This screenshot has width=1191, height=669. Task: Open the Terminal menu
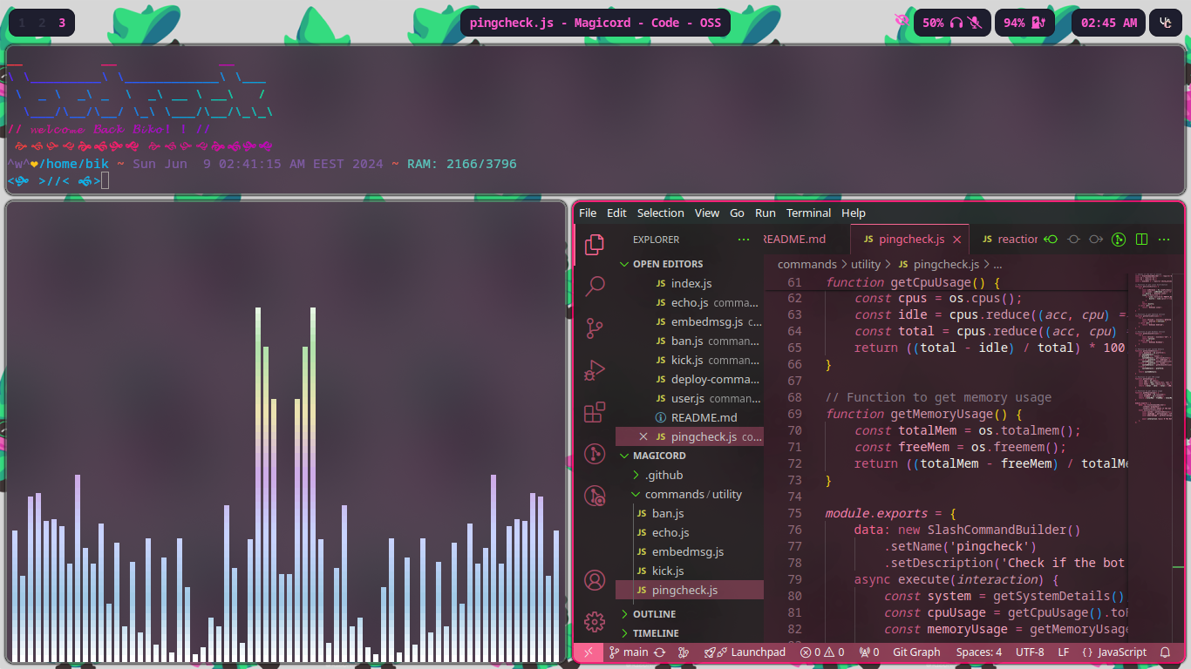pos(809,213)
